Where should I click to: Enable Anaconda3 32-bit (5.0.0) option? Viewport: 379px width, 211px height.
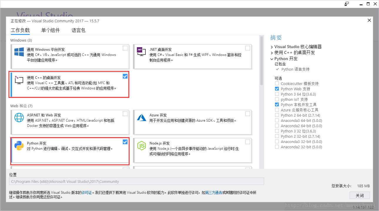click(x=277, y=142)
